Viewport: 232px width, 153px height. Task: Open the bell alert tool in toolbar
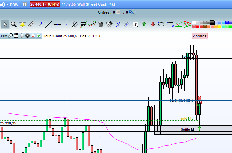tap(22, 24)
